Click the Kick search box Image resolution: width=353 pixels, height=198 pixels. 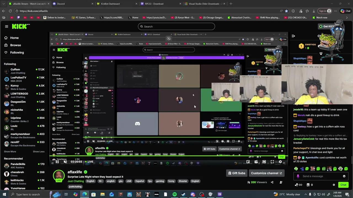(x=176, y=26)
